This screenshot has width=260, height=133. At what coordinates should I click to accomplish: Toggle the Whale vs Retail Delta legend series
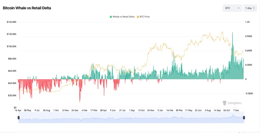(123, 17)
